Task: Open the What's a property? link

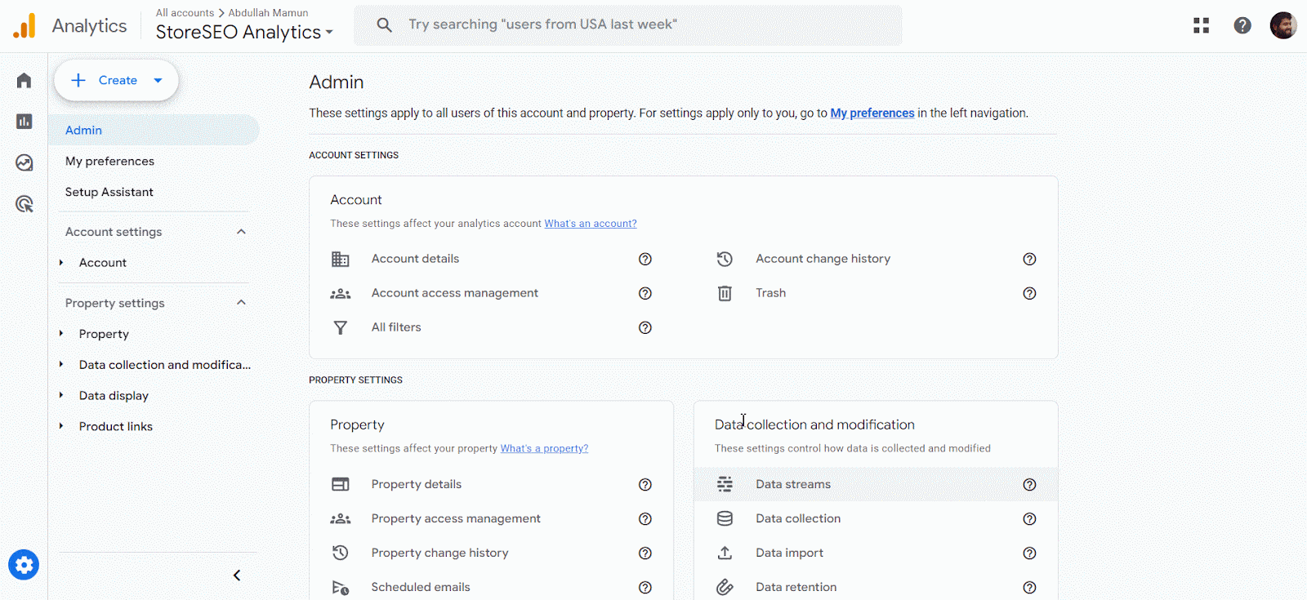Action: 544,449
